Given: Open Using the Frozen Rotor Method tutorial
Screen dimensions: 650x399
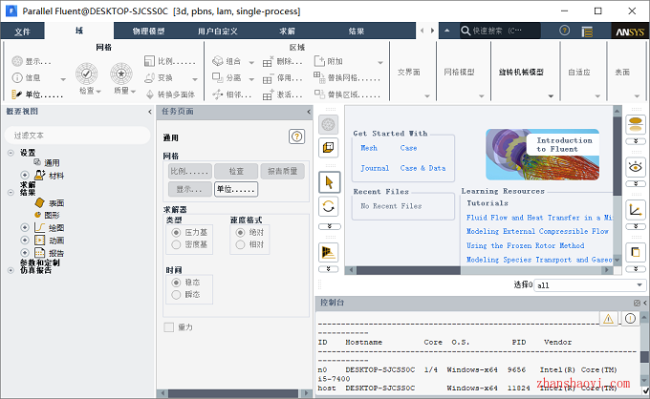Looking at the screenshot, I should tap(525, 245).
